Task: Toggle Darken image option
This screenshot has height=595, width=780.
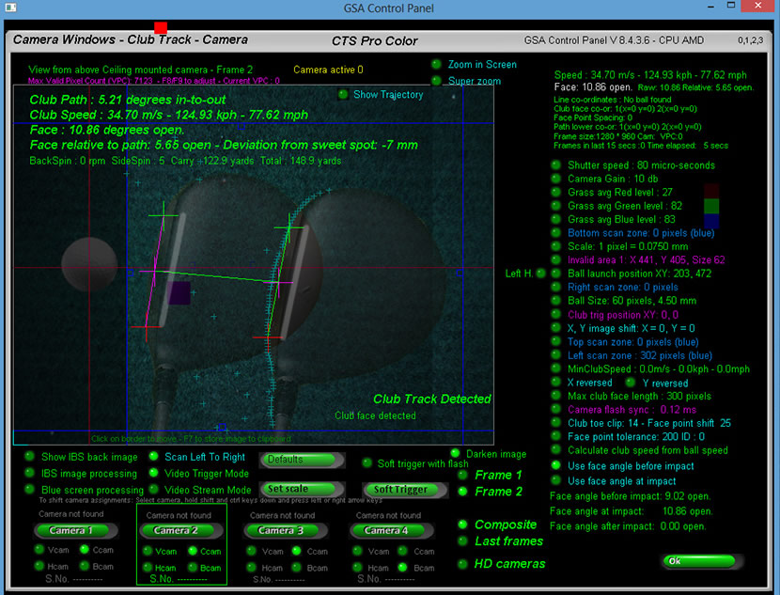Action: tap(455, 453)
